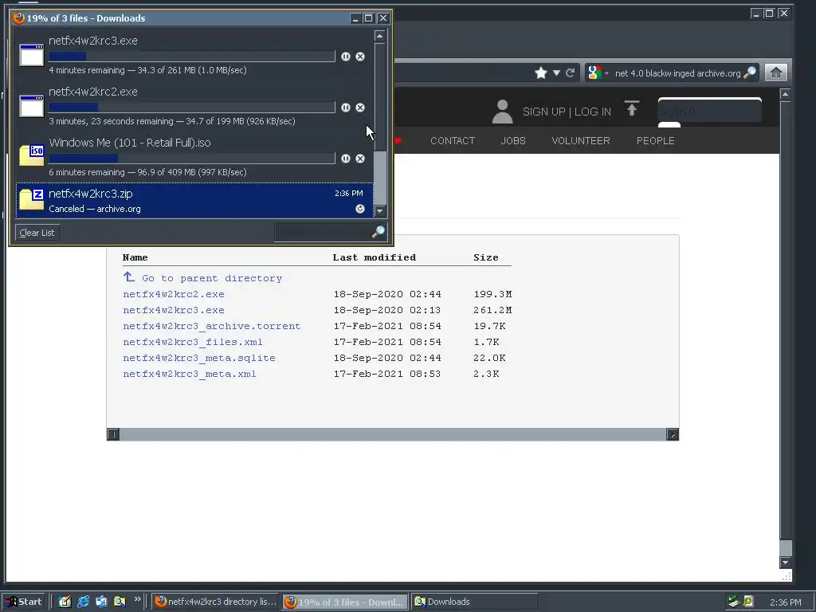
Task: Open Internet Explorer from quick launch
Action: pyautogui.click(x=83, y=602)
